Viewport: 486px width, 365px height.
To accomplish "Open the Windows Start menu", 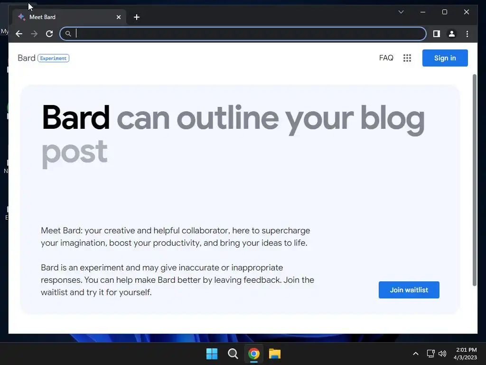I will [x=212, y=354].
